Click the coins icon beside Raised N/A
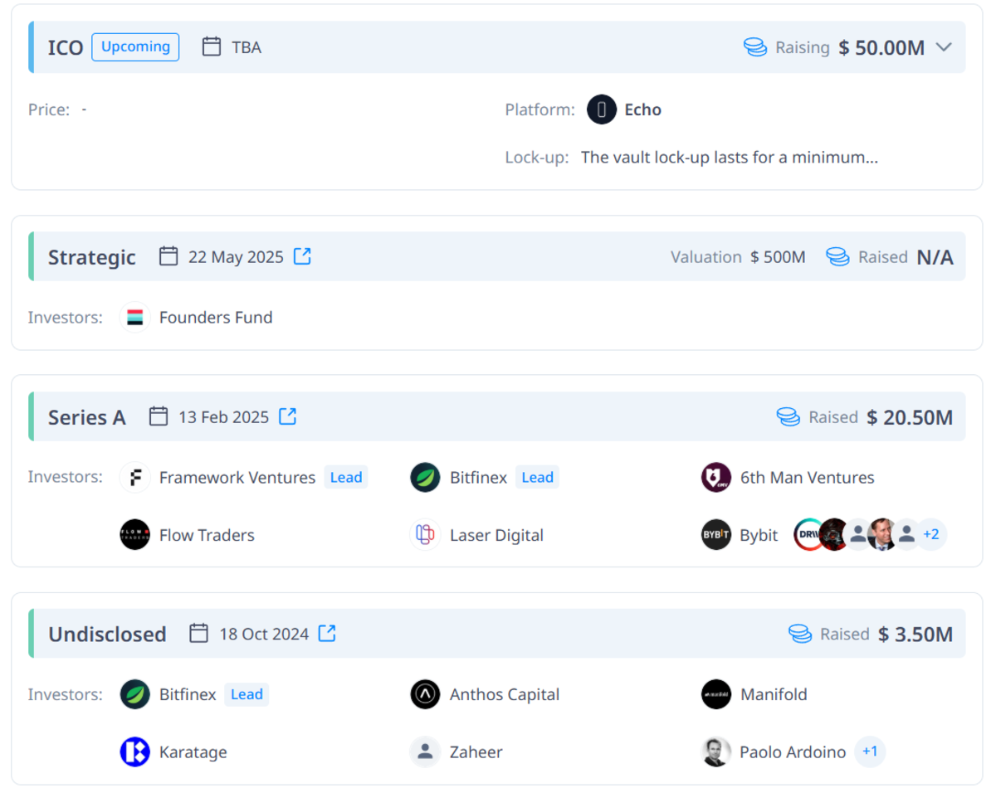This screenshot has width=996, height=788. pos(838,257)
